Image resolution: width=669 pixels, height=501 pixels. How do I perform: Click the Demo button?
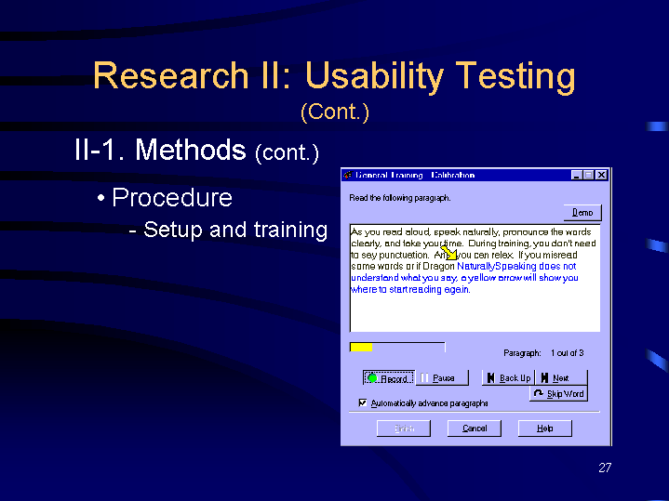pos(582,213)
